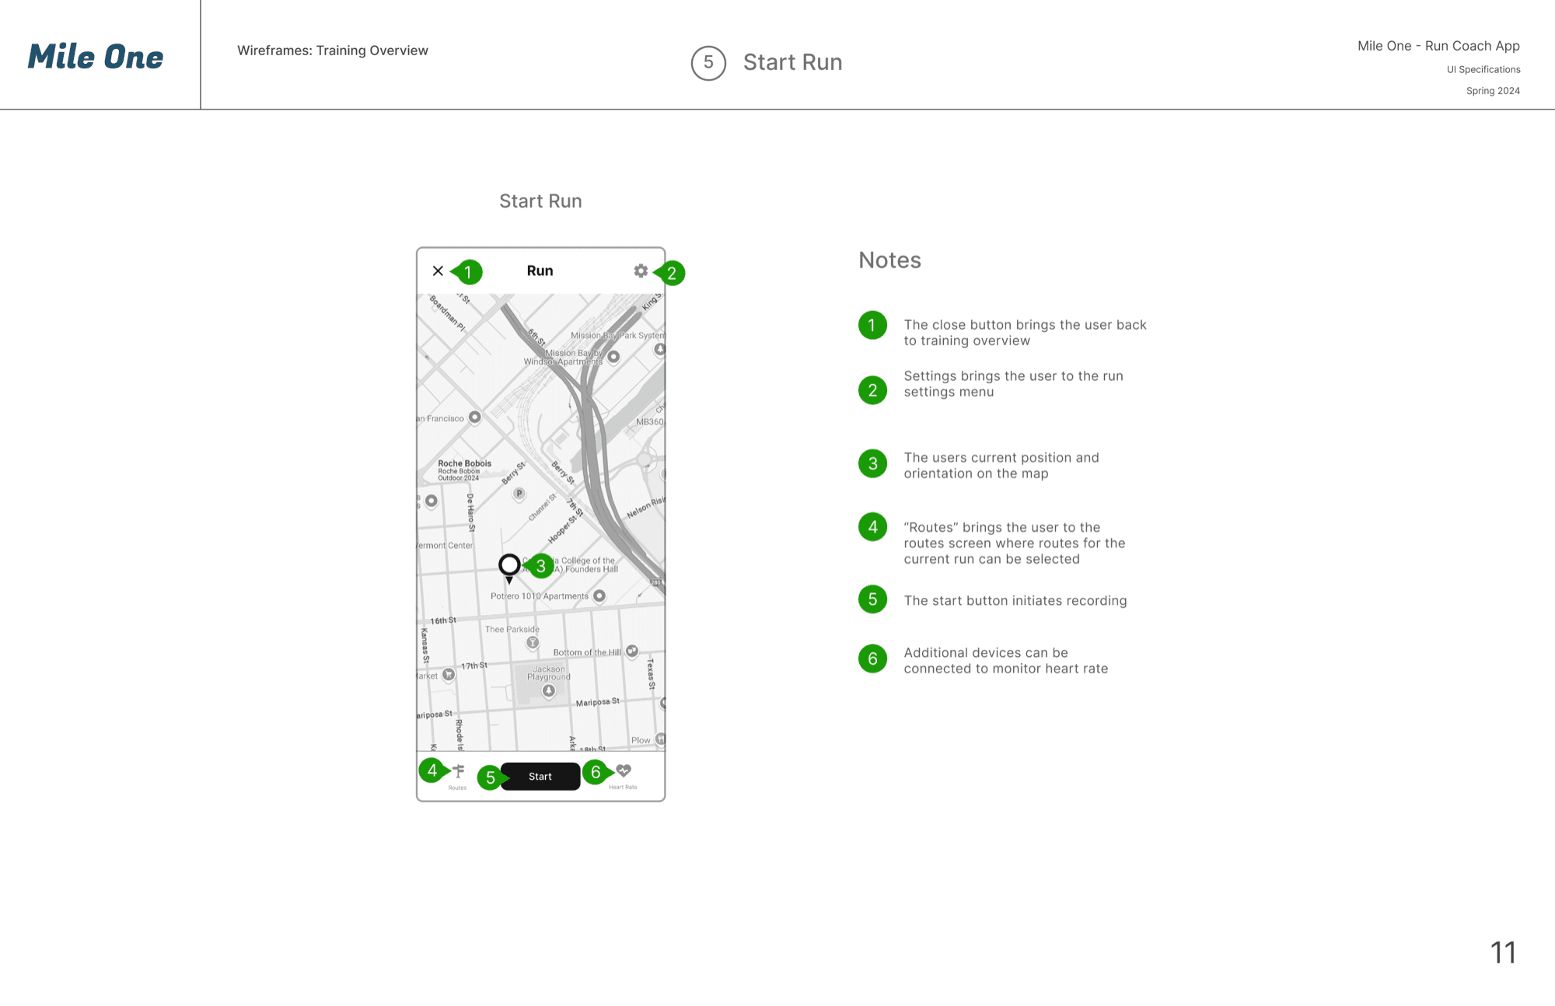Click green annotation marker 1 beside close button
Viewport: 1555px width, 1006px height.
(466, 272)
